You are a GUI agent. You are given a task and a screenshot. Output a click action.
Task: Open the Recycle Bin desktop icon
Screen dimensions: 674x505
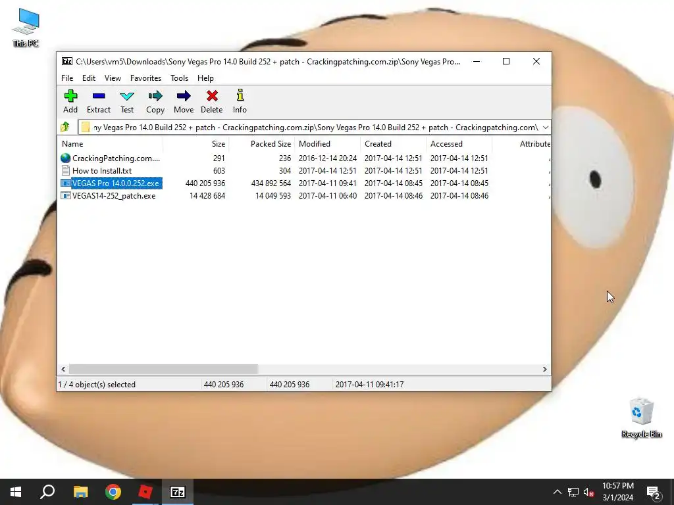pyautogui.click(x=641, y=418)
